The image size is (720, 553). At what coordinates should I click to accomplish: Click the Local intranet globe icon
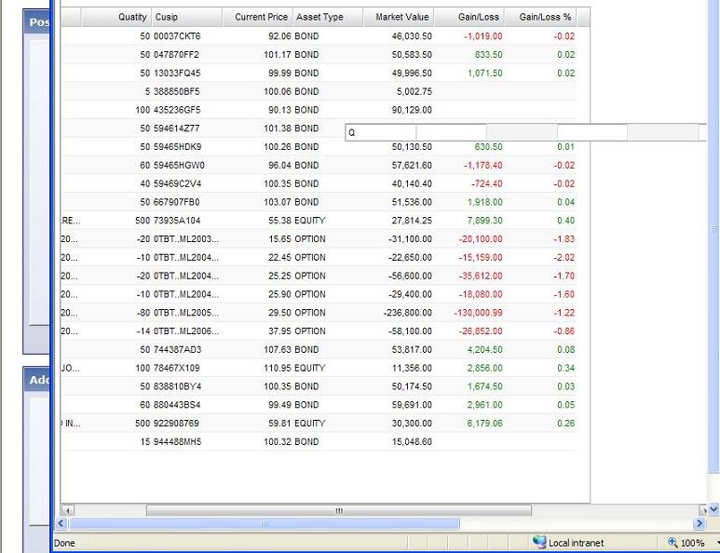(x=539, y=543)
